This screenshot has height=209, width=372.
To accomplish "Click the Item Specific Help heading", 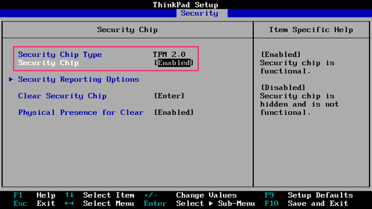I will coord(311,30).
